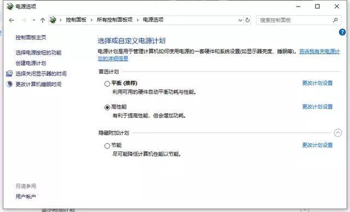Screen dimensions: 350x212
Task: Click the Back arrow in navigation bar
Action: (11, 20)
